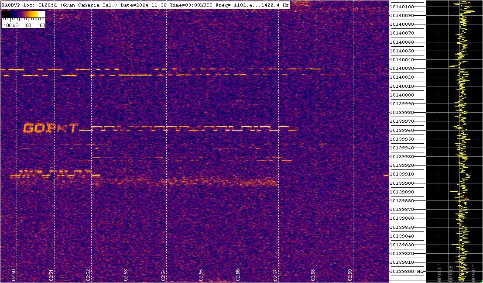
Task: Click the 10139840 frequency label
Action: point(402,236)
